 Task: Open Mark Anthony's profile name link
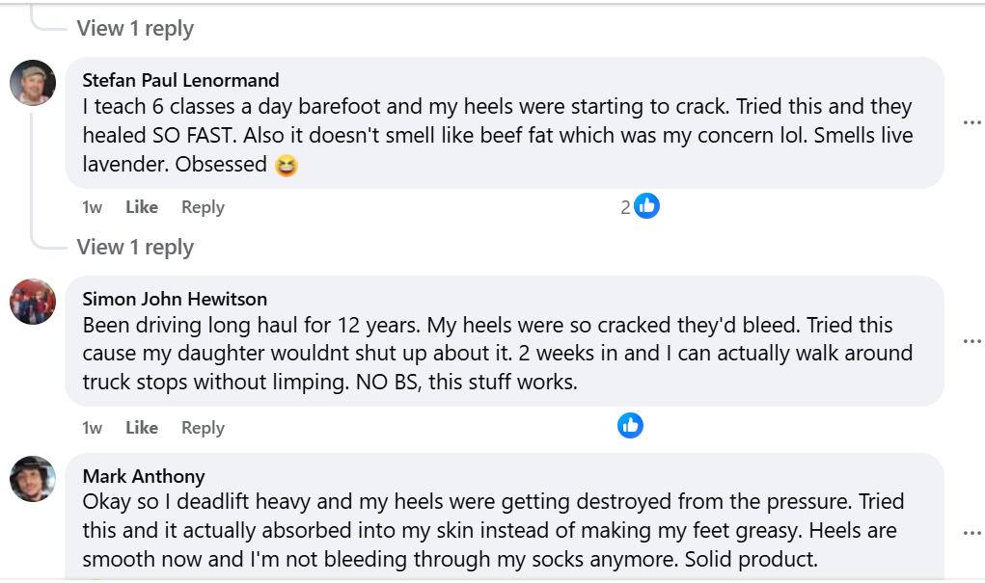click(144, 476)
